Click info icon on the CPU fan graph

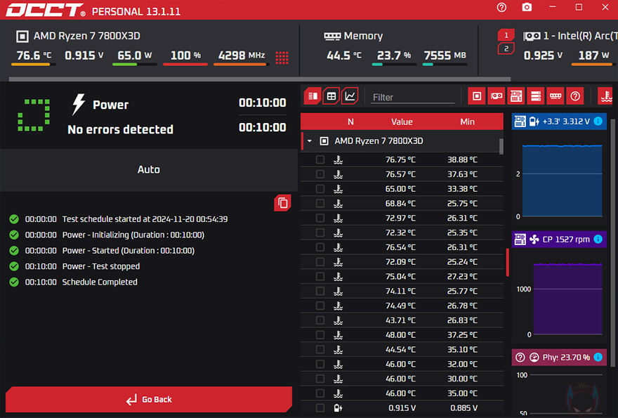(x=598, y=239)
